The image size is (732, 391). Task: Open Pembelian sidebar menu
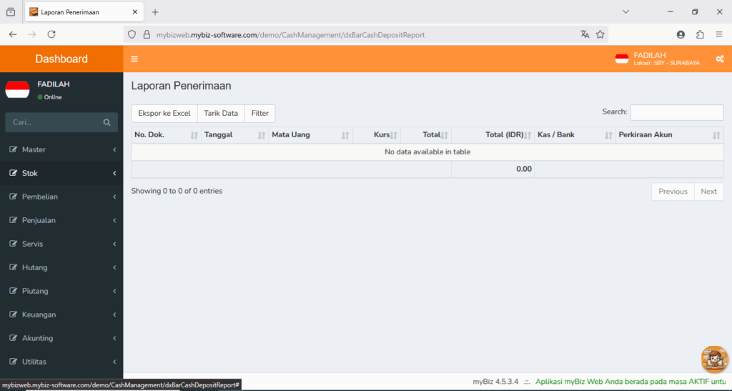61,197
